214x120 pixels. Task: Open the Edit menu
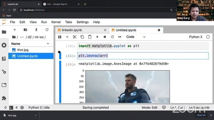(x=22, y=22)
